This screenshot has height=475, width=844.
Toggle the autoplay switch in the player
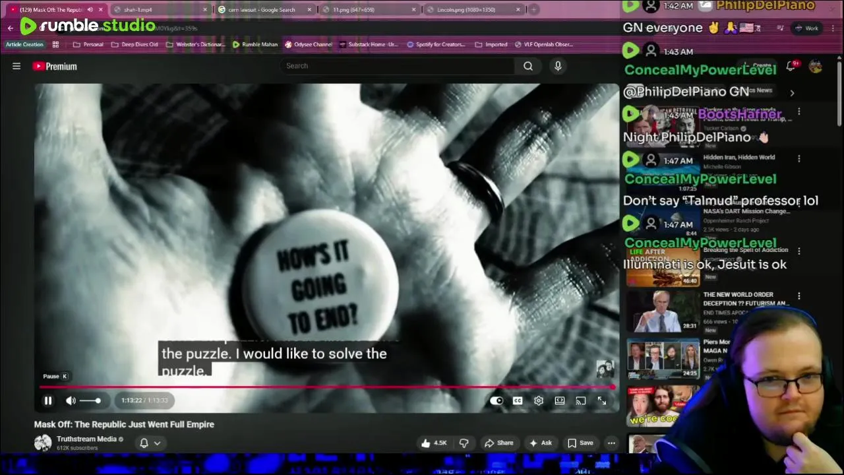[497, 400]
